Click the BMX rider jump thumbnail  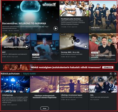[74, 41]
